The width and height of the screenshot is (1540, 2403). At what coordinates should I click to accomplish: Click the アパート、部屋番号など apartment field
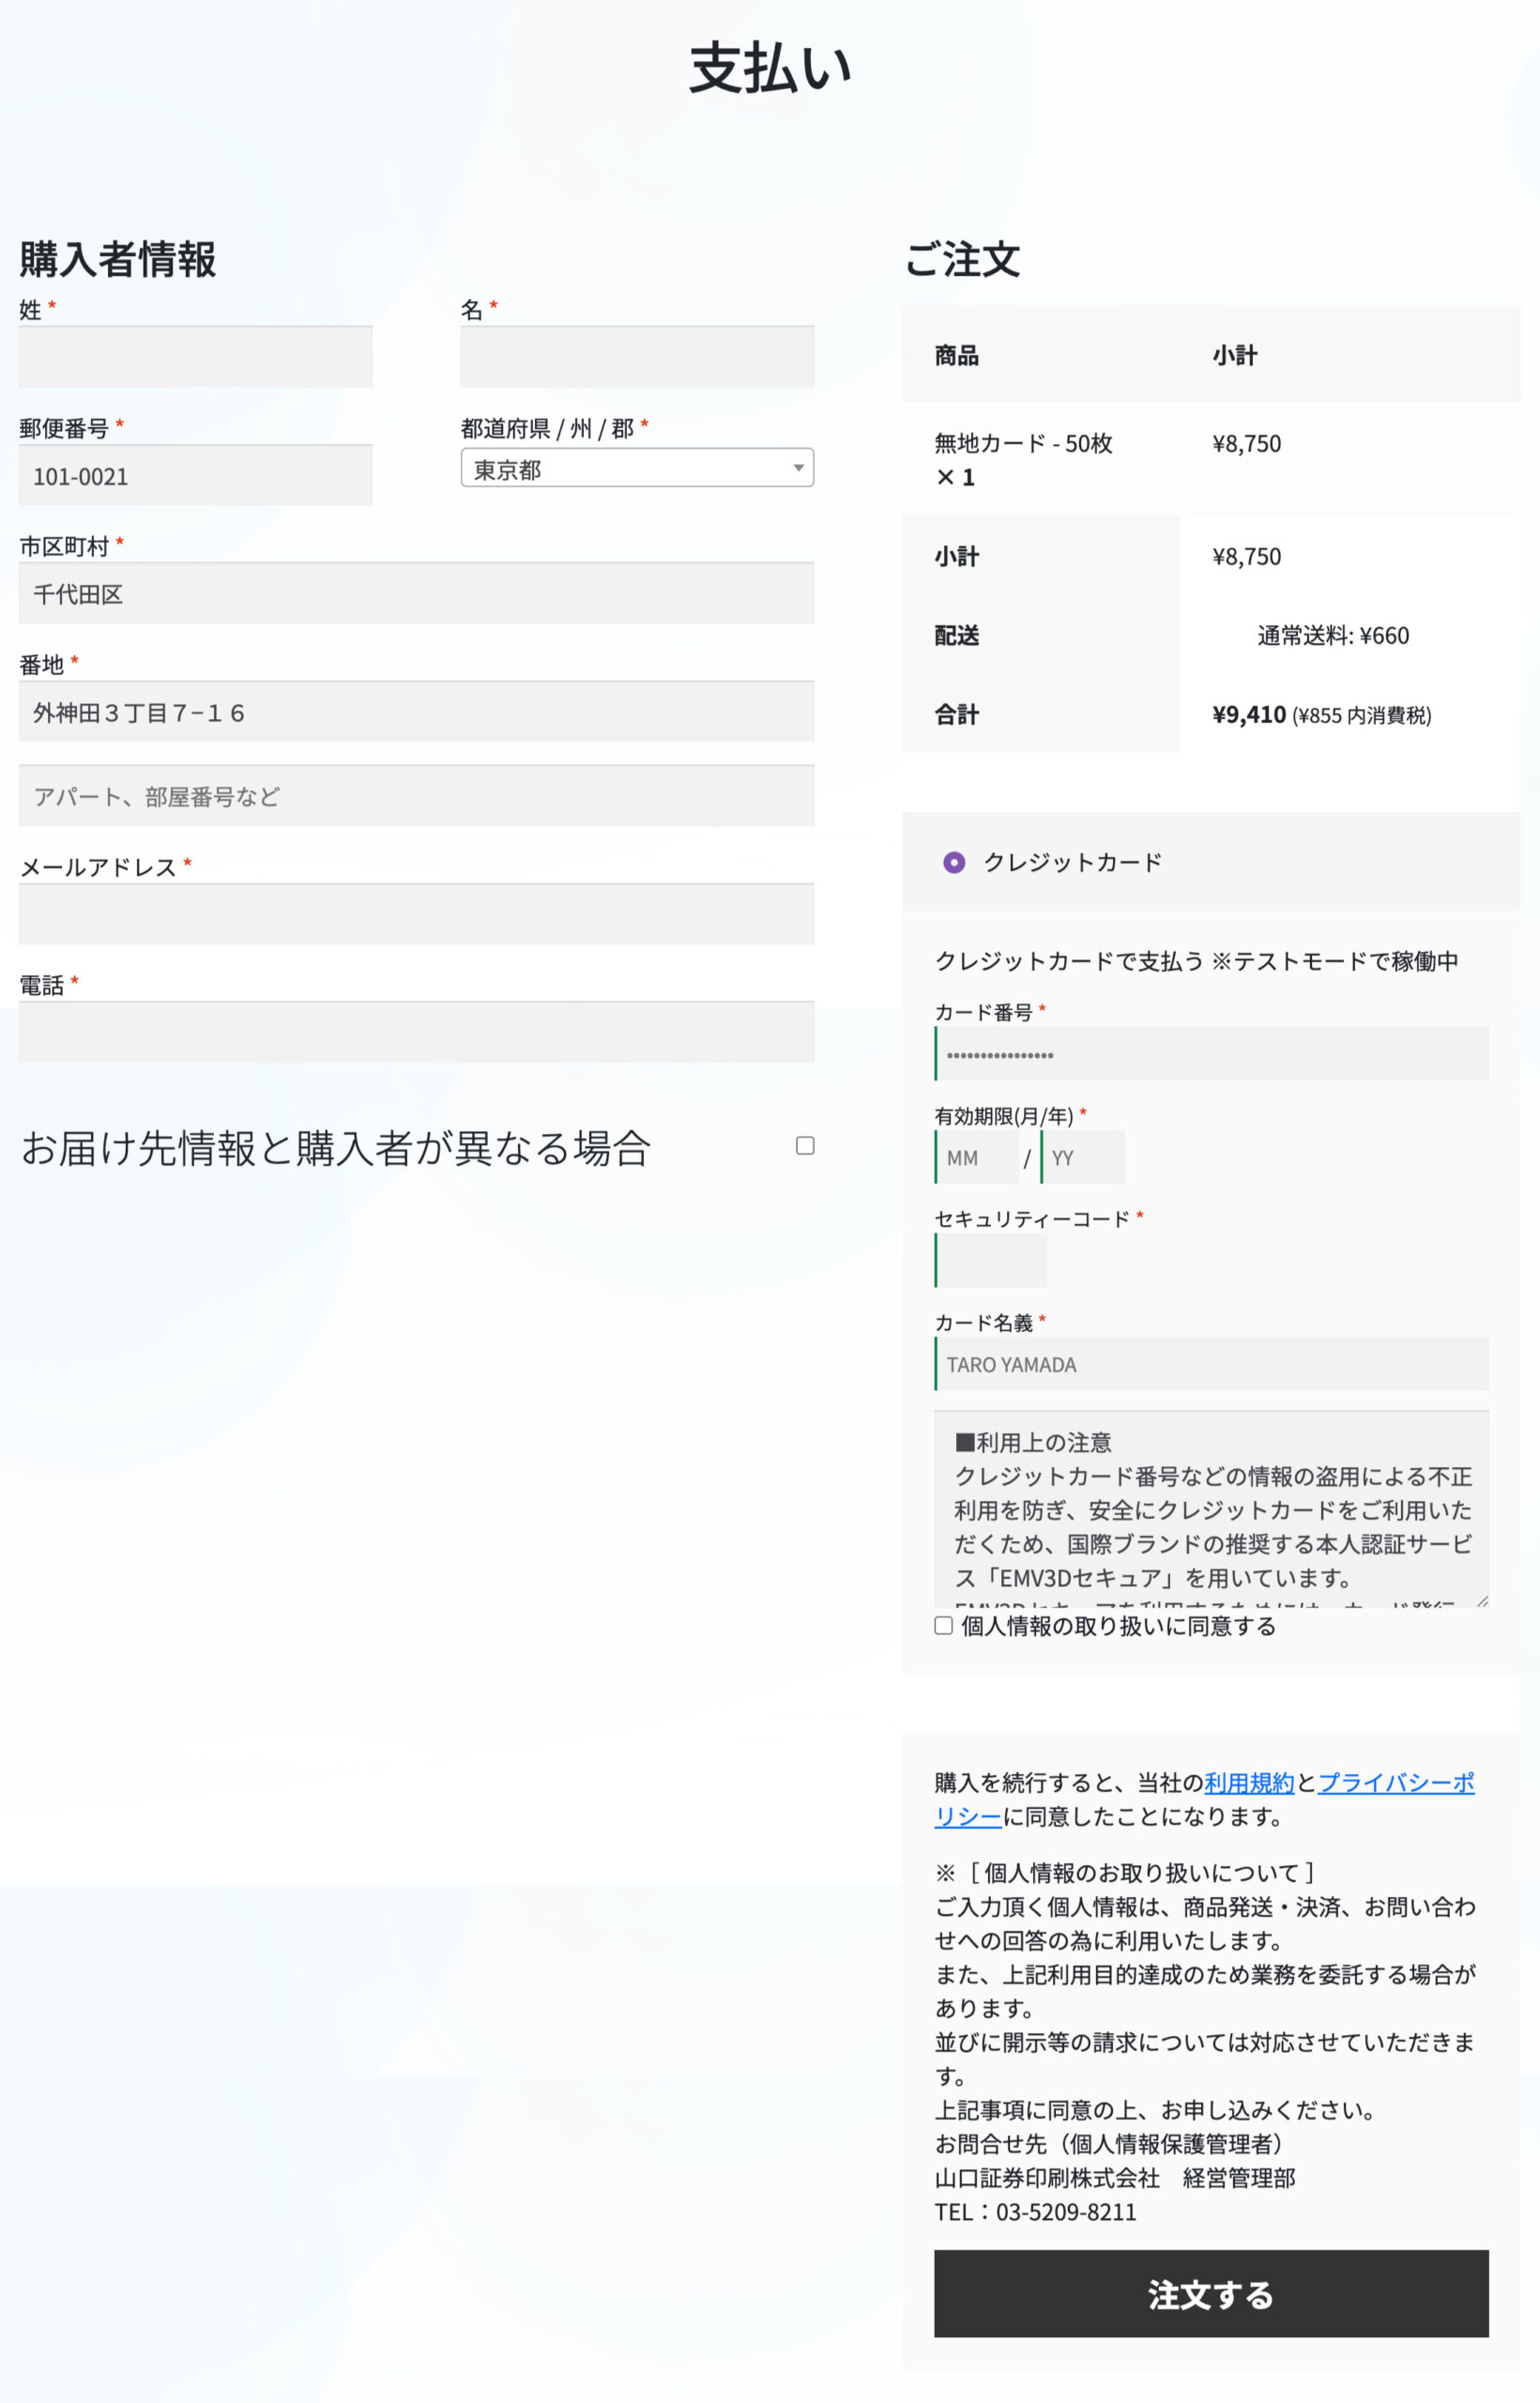[417, 795]
